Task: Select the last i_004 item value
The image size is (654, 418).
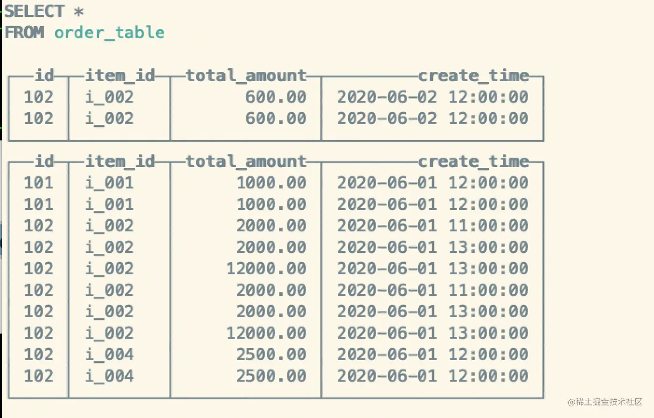Action: (x=110, y=376)
